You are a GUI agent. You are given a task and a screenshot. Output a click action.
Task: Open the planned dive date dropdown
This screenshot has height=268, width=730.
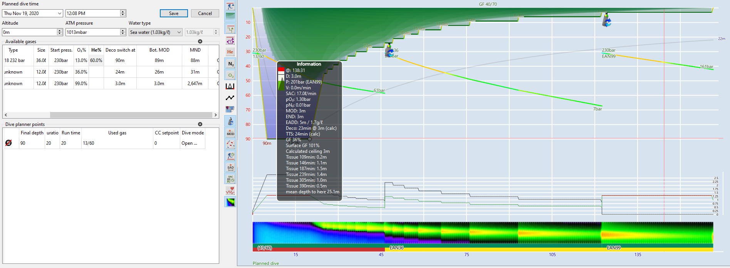pos(60,13)
